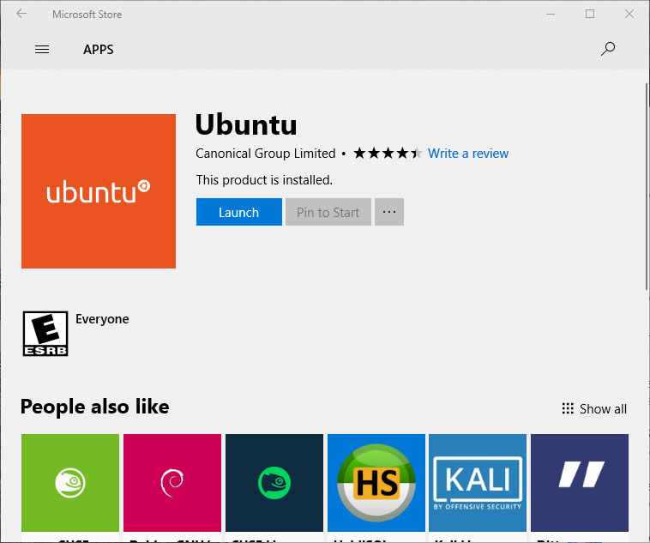Click the Write a review link
The image size is (650, 543).
click(468, 154)
